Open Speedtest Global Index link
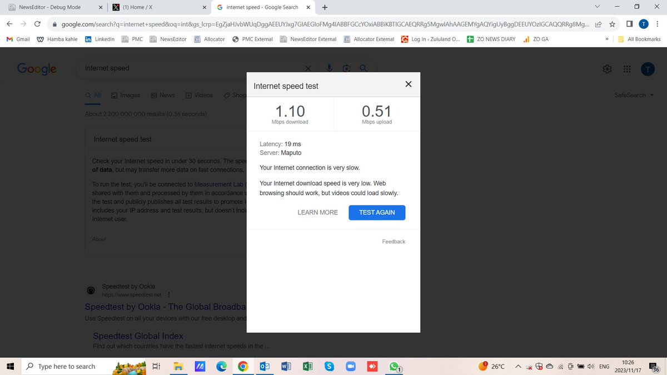This screenshot has height=375, width=667. pos(138,336)
